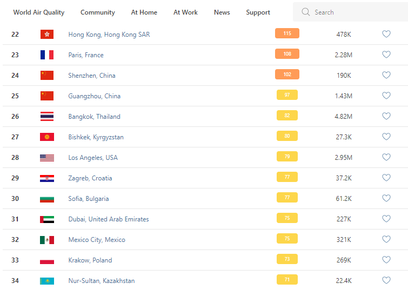Click the France flag icon

(x=47, y=55)
